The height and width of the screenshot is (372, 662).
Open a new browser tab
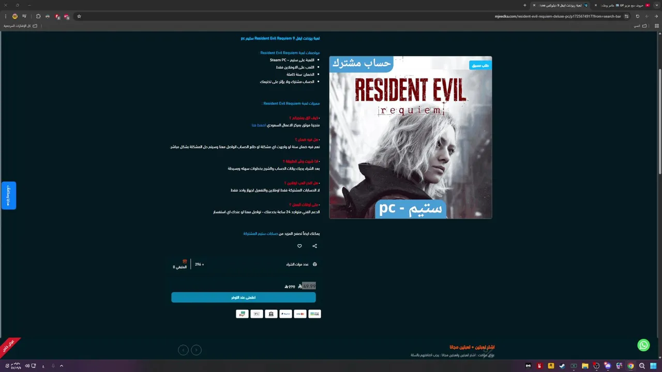pos(525,5)
